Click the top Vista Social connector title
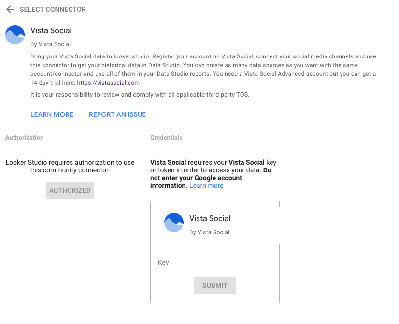The image size is (399, 324). (x=51, y=30)
